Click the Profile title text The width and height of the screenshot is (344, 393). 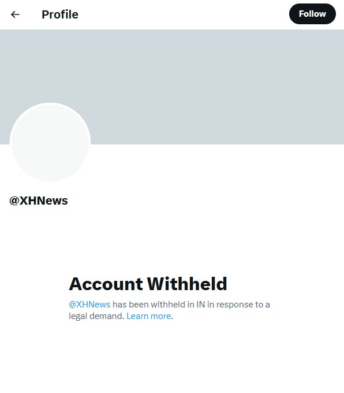60,14
